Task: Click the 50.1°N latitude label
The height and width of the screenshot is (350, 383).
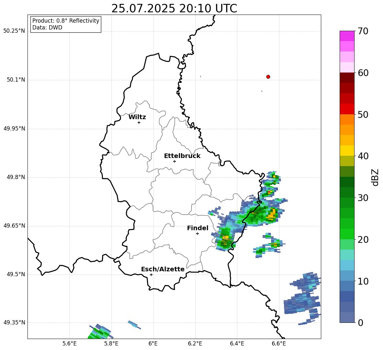Action: coord(16,80)
